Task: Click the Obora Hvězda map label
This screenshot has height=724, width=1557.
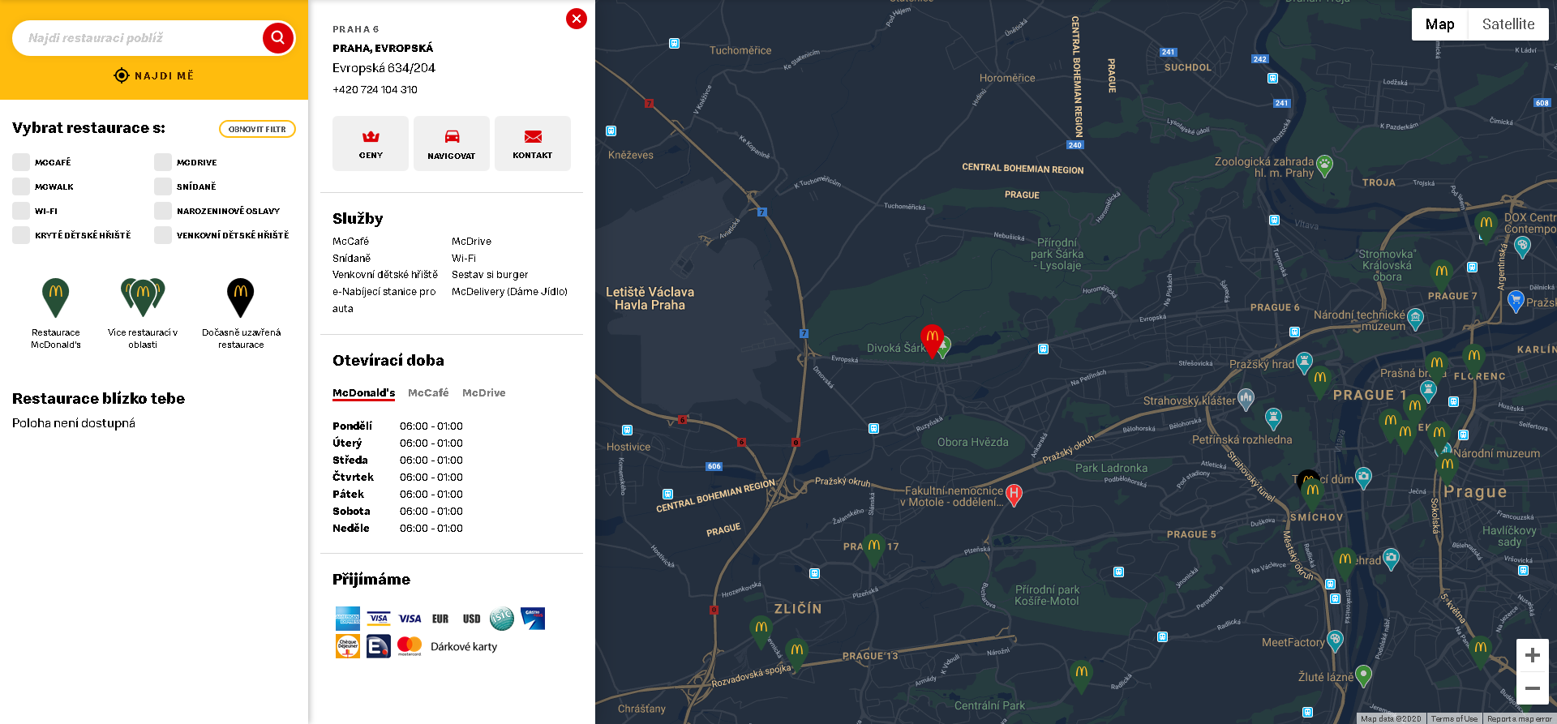Action: (x=973, y=442)
